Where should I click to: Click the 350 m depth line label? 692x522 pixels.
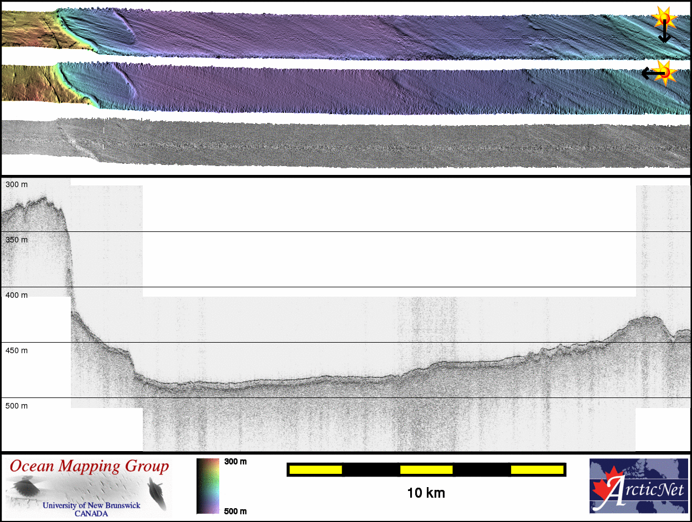click(x=17, y=240)
